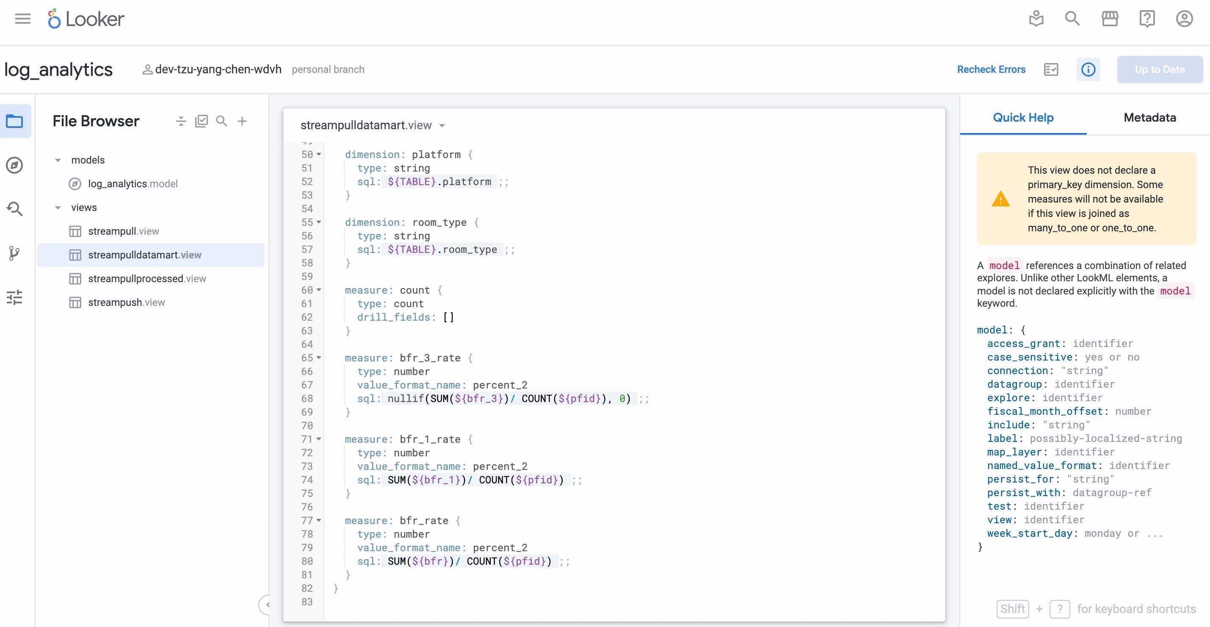Image resolution: width=1210 pixels, height=627 pixels.
Task: Fold the bfr_3_rate measure at line 65
Action: [x=319, y=358]
